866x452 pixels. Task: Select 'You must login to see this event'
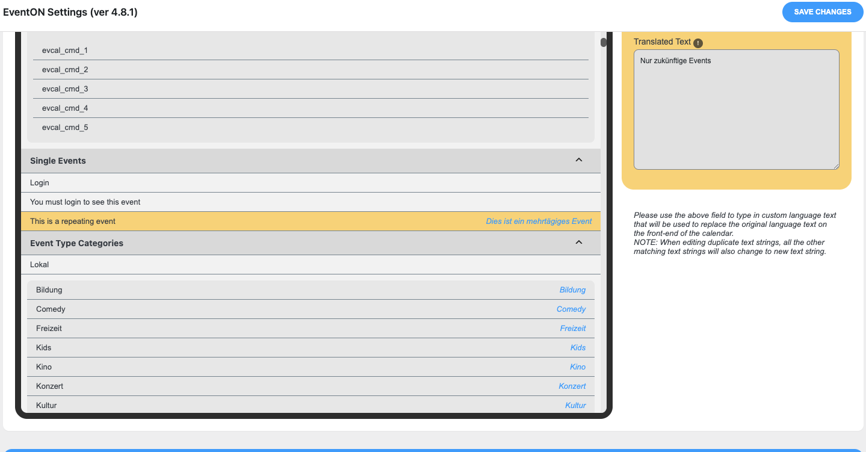point(311,202)
